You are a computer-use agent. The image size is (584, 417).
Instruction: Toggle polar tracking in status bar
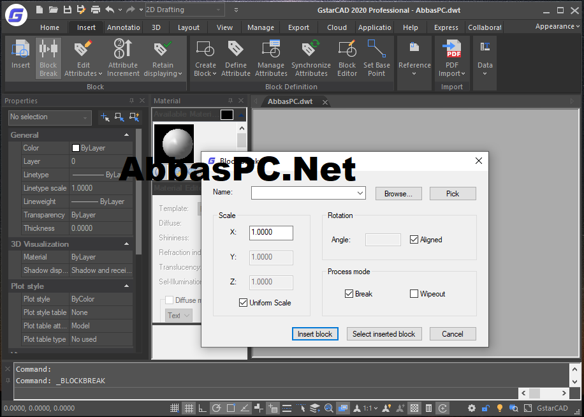[216, 408]
